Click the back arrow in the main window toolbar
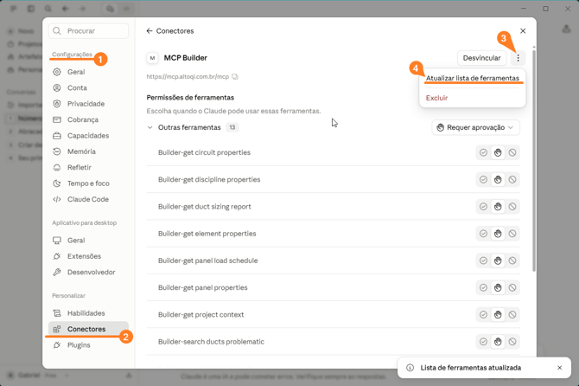Viewport: 579px width, 386px height. 66,9
